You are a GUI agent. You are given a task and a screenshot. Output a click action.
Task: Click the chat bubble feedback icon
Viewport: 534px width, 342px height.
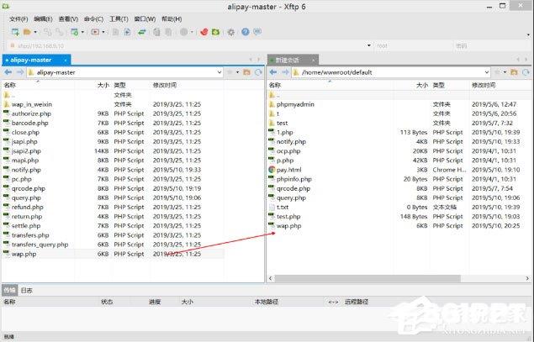[257, 32]
